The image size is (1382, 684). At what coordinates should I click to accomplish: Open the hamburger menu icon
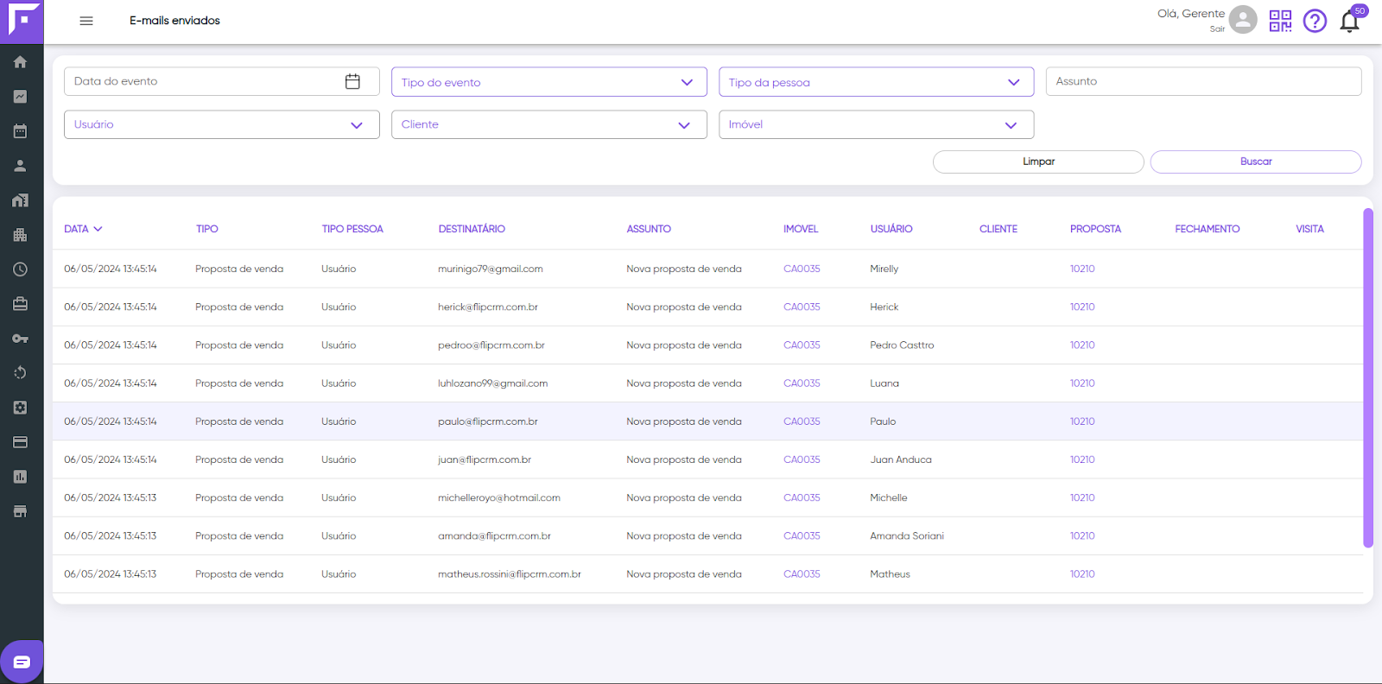click(x=86, y=21)
